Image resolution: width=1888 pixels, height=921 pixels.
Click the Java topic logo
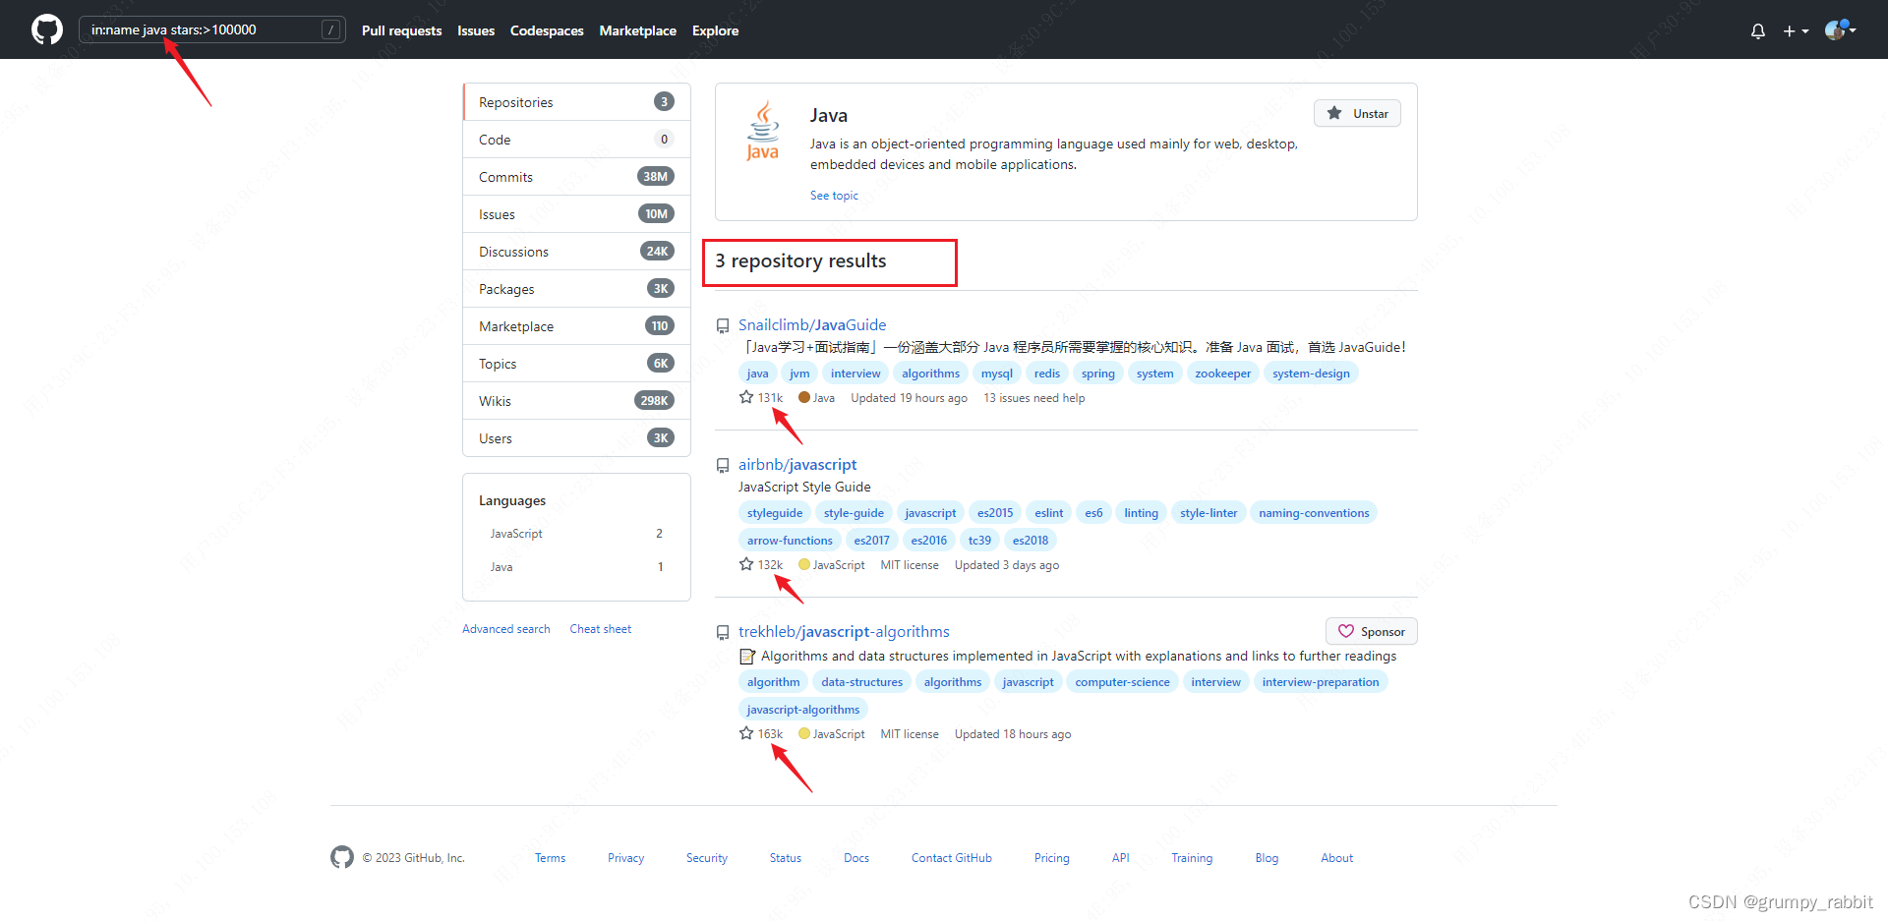[x=763, y=131]
